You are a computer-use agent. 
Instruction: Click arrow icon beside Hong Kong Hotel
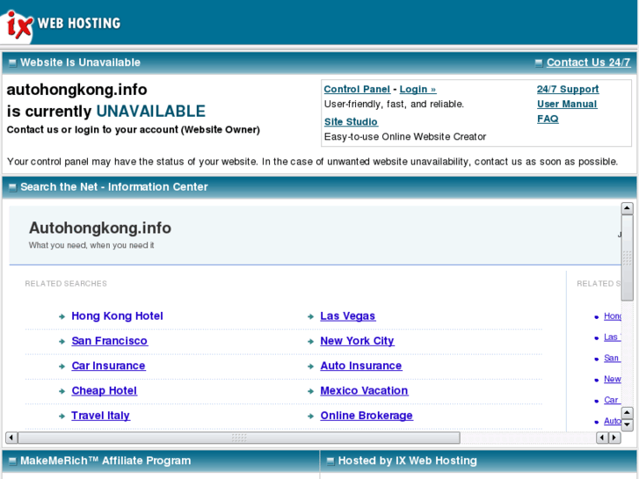coord(62,316)
